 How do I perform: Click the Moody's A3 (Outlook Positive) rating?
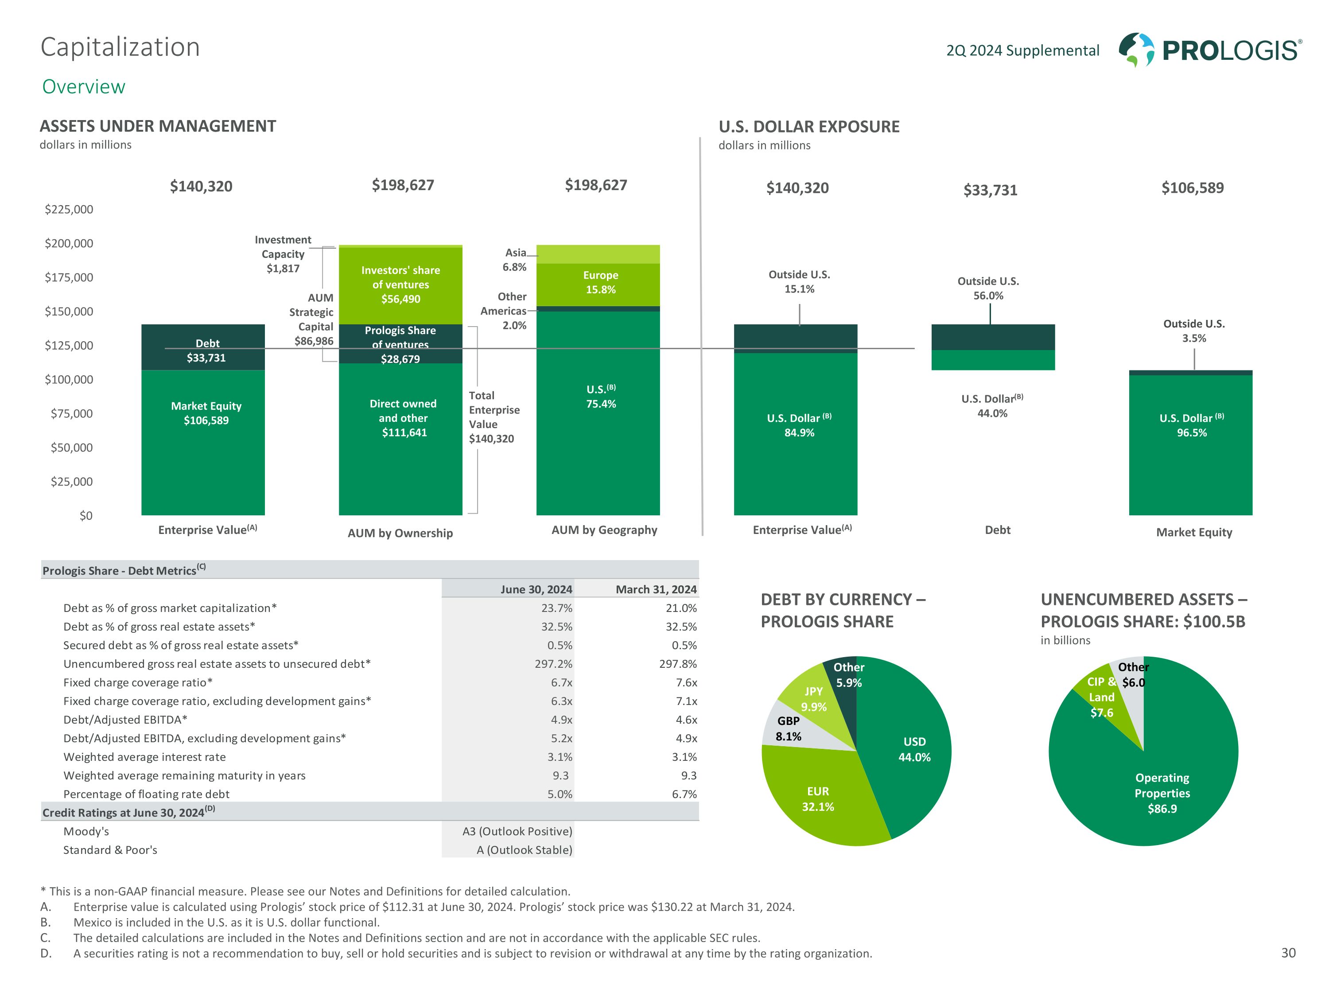(517, 831)
